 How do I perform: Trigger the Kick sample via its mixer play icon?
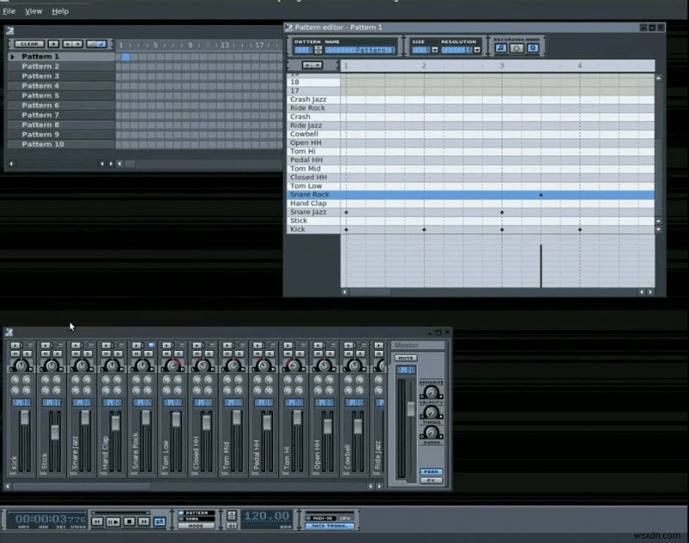[x=16, y=346]
